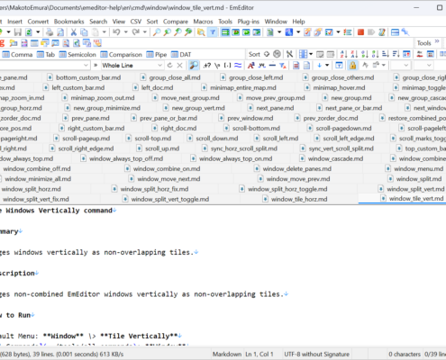Toggle the fuzzy match wavy icon
The width and height of the screenshot is (446, 360).
[238, 65]
